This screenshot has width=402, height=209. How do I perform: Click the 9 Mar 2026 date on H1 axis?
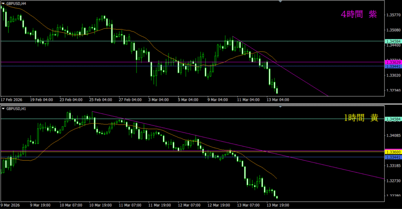(11, 205)
